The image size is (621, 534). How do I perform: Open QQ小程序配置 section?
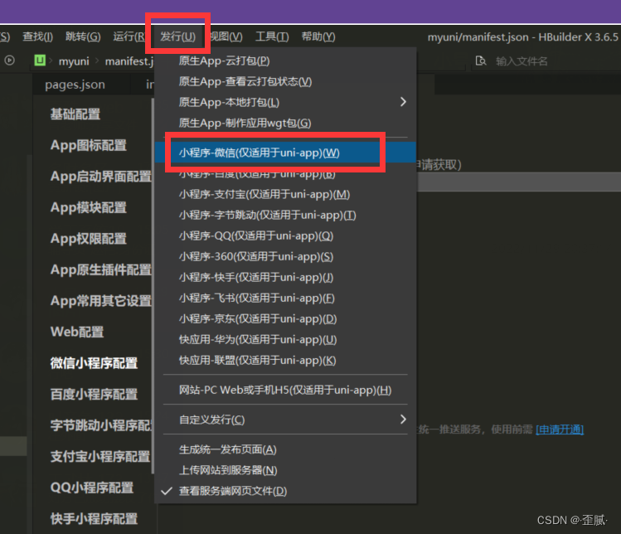pos(92,488)
